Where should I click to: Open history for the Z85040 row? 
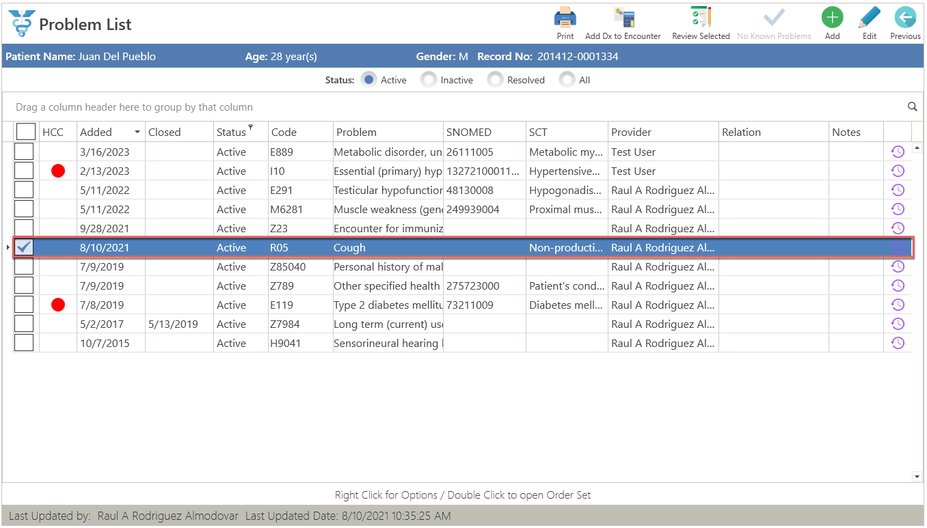pos(898,266)
